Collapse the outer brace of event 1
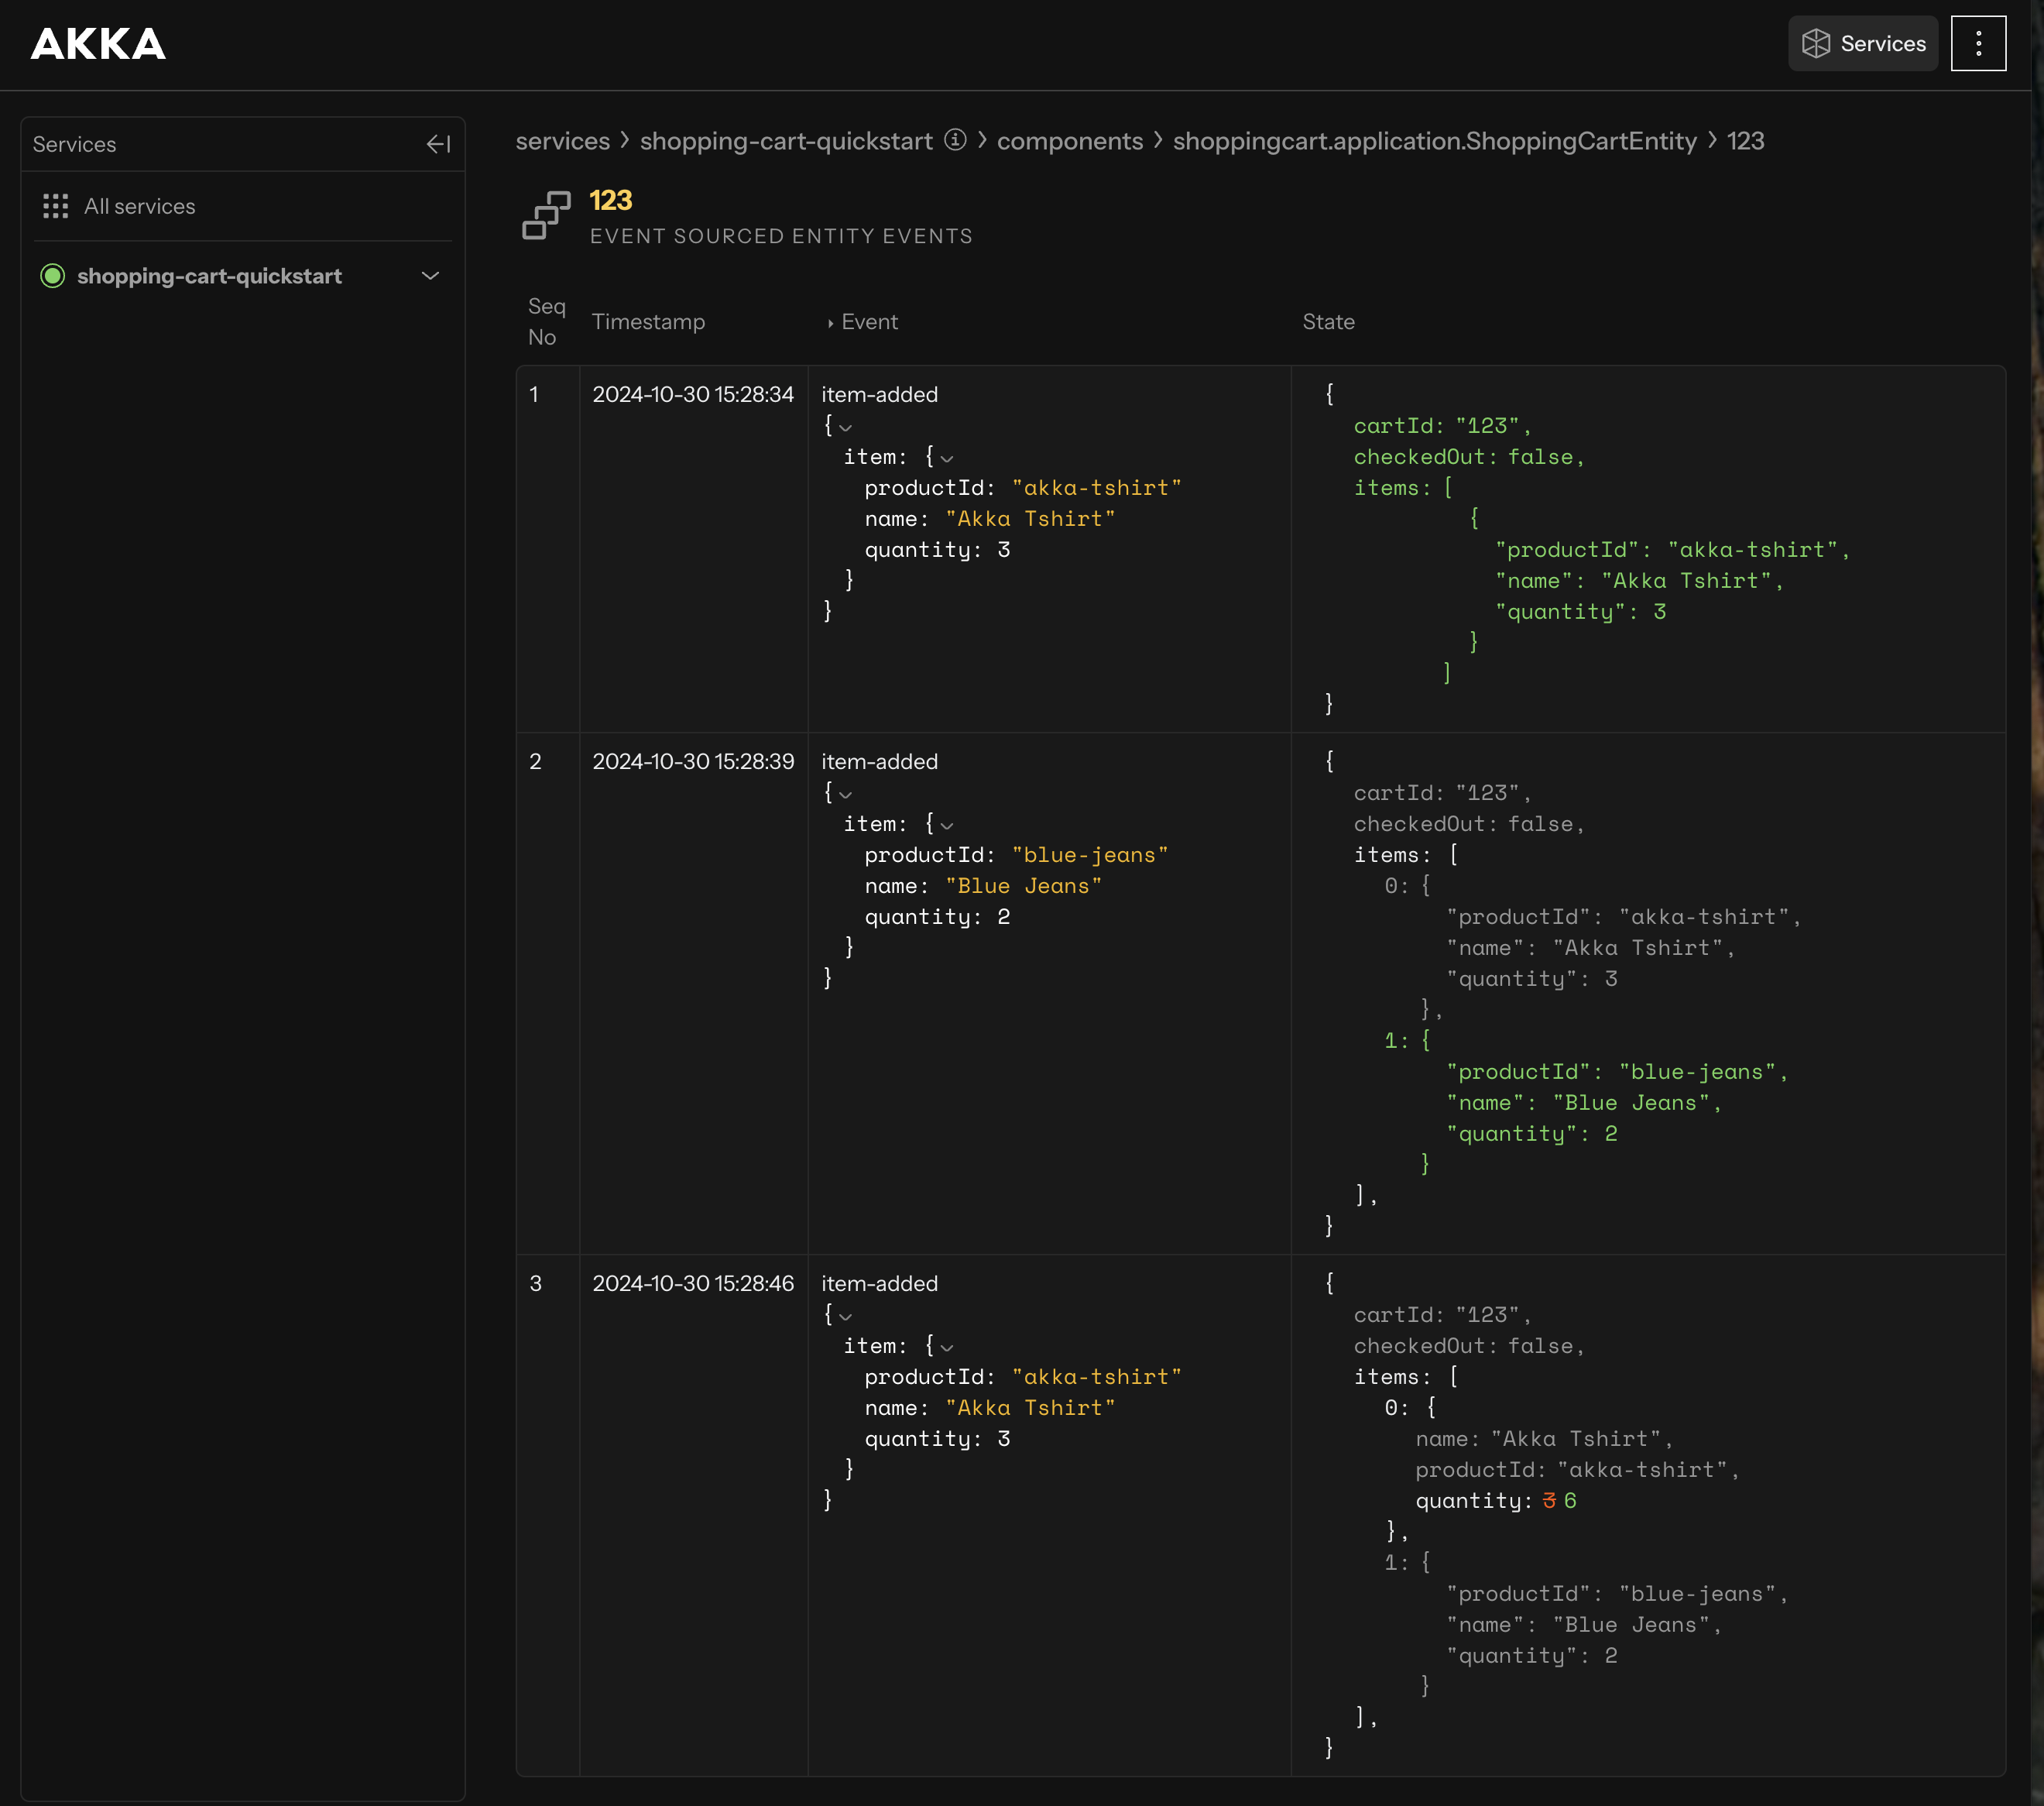2044x1806 pixels. click(845, 427)
